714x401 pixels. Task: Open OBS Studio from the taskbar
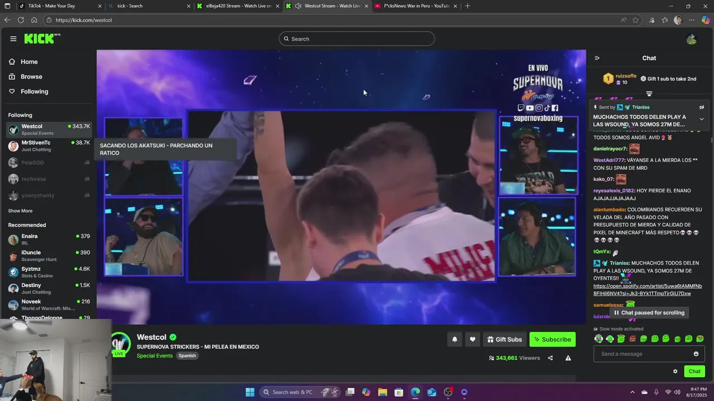tap(448, 392)
